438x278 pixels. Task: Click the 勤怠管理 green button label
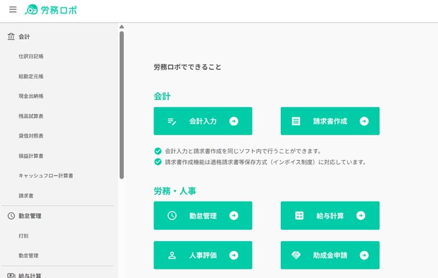(x=203, y=216)
